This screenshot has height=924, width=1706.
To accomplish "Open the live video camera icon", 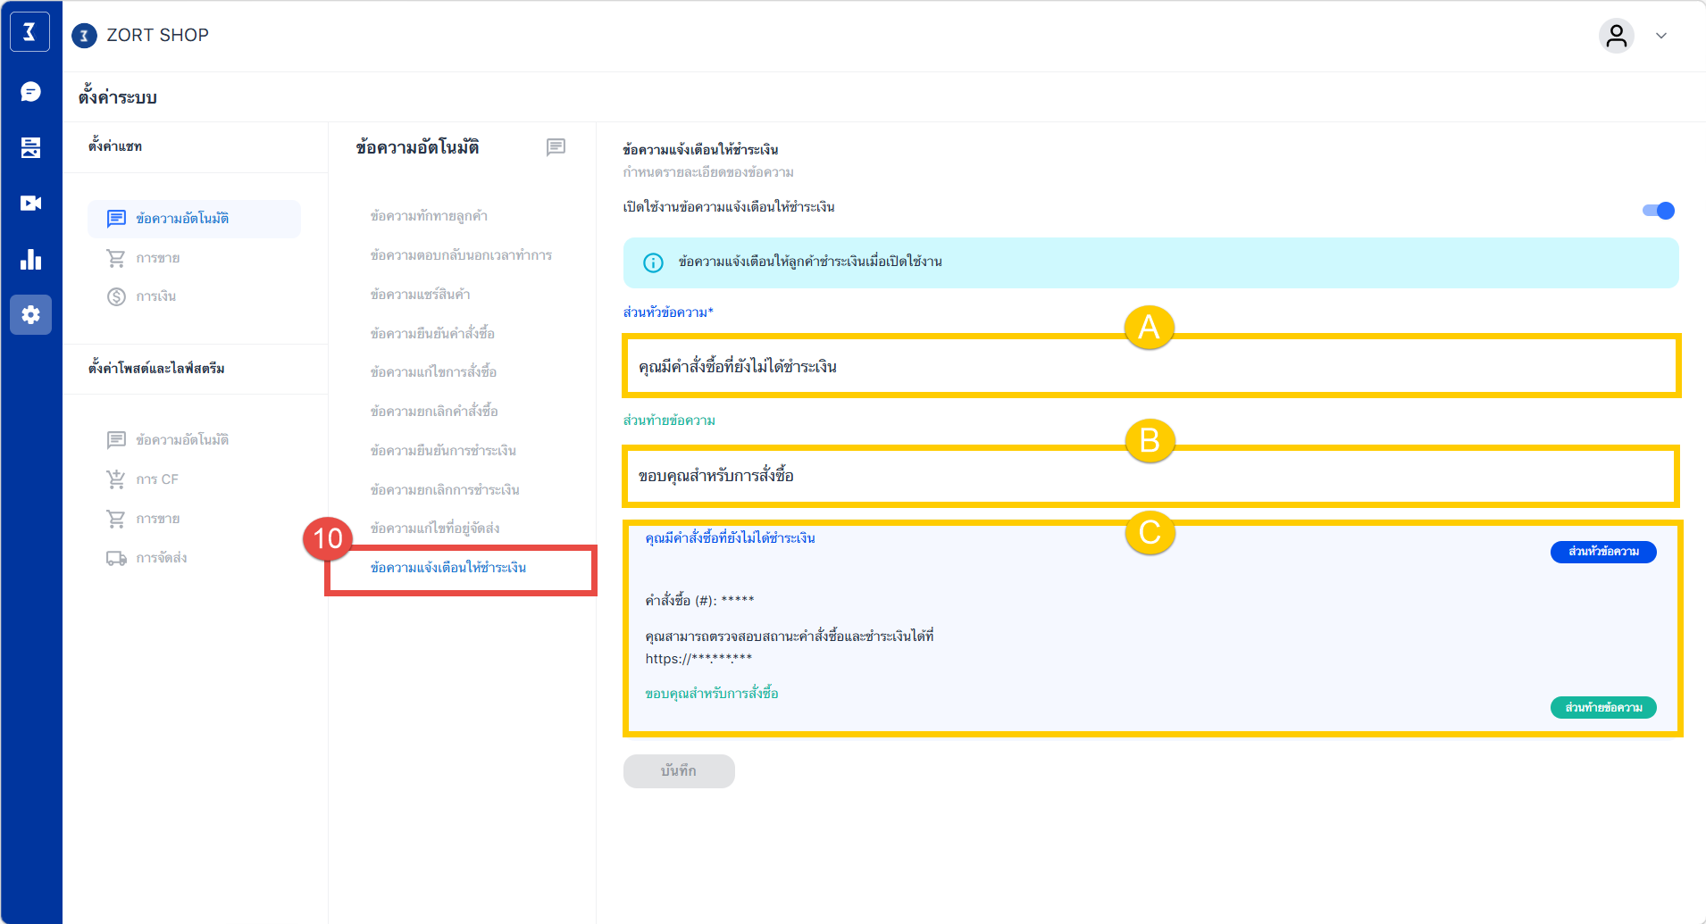I will (x=30, y=204).
